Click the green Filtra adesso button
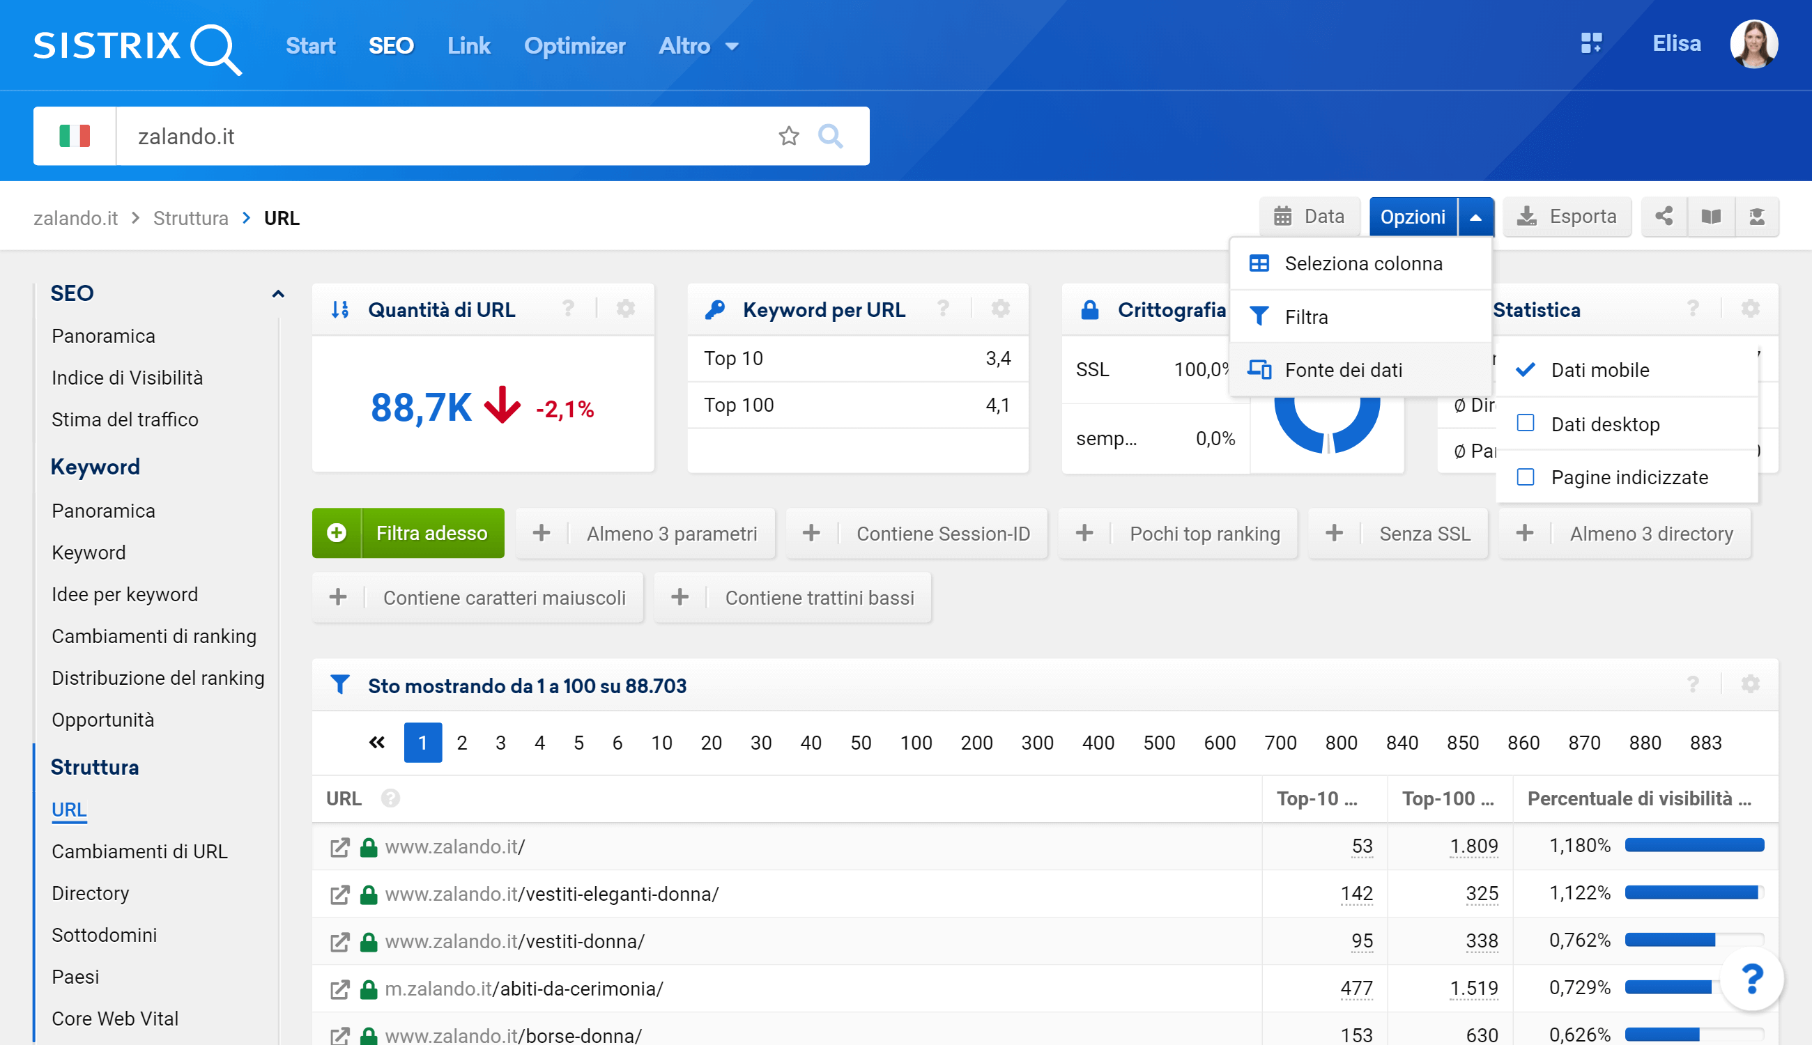 [408, 533]
